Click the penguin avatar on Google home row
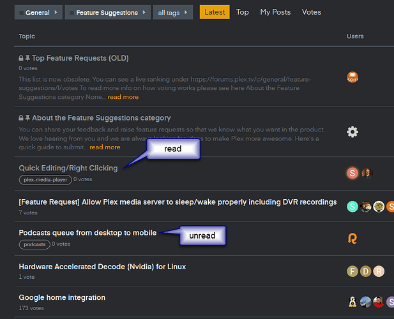Viewport: 394px width, 319px height. (x=352, y=302)
